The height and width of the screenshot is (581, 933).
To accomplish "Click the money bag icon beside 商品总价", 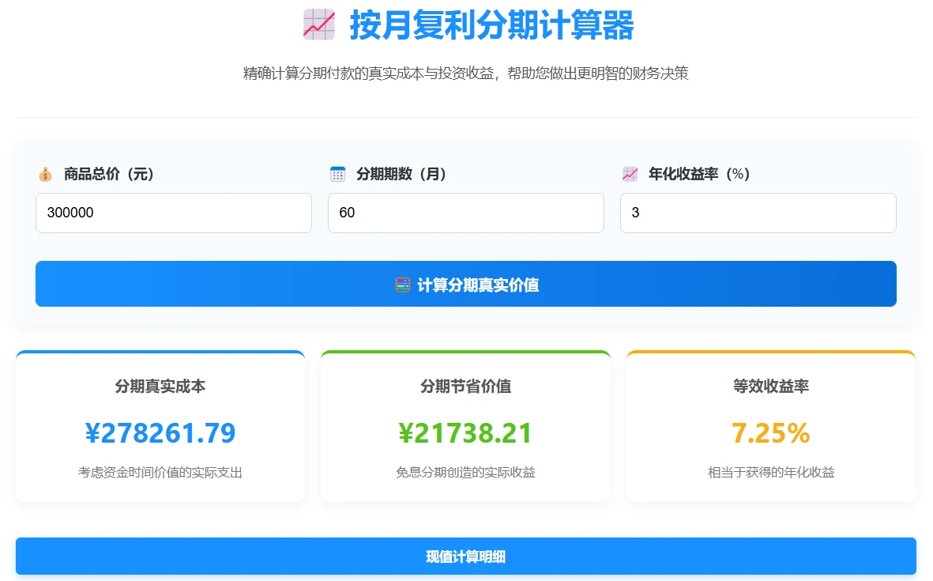I will click(x=45, y=174).
